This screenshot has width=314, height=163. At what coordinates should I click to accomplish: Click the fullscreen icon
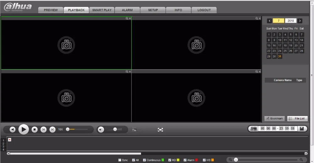pos(160,130)
